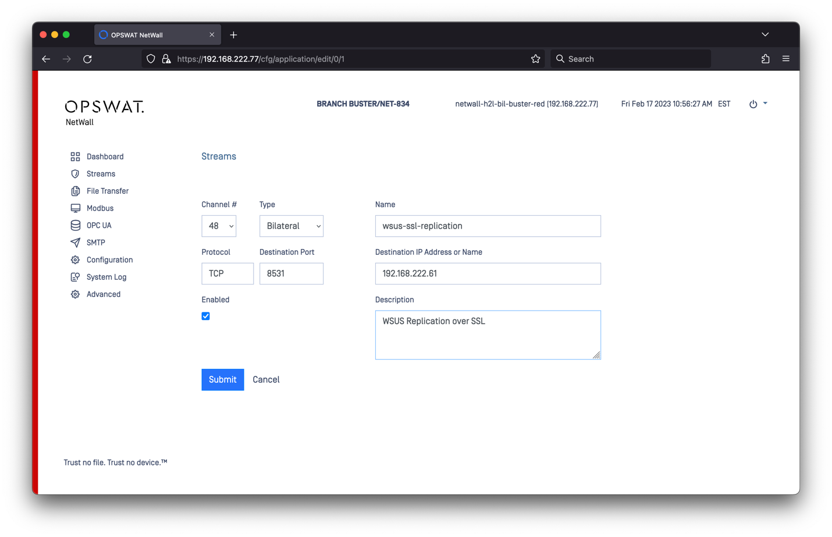
Task: Click the Name field wsus-ssl-replication
Action: pos(488,226)
